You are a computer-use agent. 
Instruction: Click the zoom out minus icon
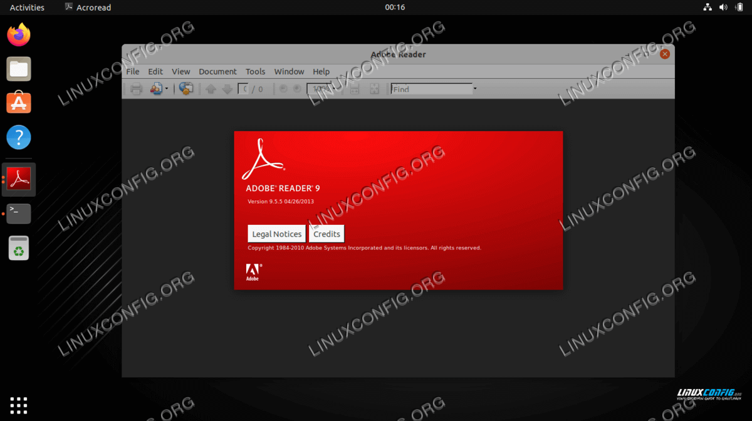[283, 89]
